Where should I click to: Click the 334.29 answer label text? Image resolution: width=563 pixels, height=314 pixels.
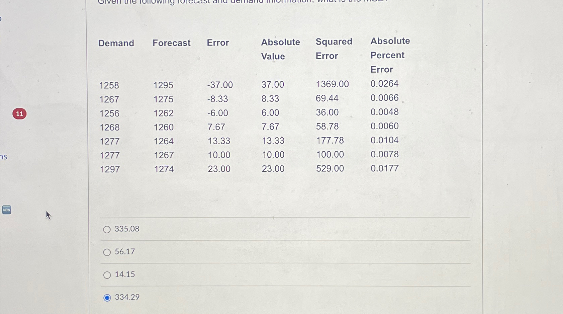click(x=127, y=297)
